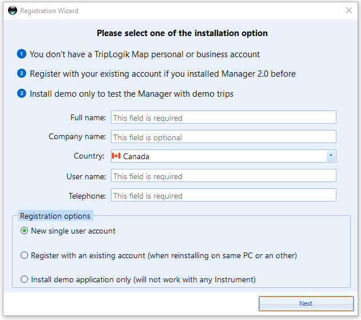Click 'Install demo only to test' text
Screen dimensions: 361x320
pyautogui.click(x=132, y=94)
